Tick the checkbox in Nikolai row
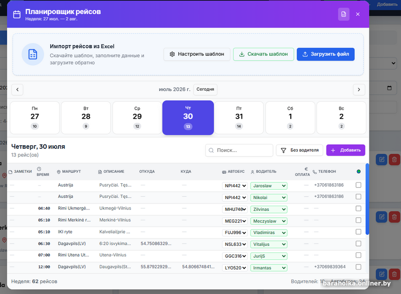Image resolution: width=401 pixels, height=294 pixels. pos(358,196)
